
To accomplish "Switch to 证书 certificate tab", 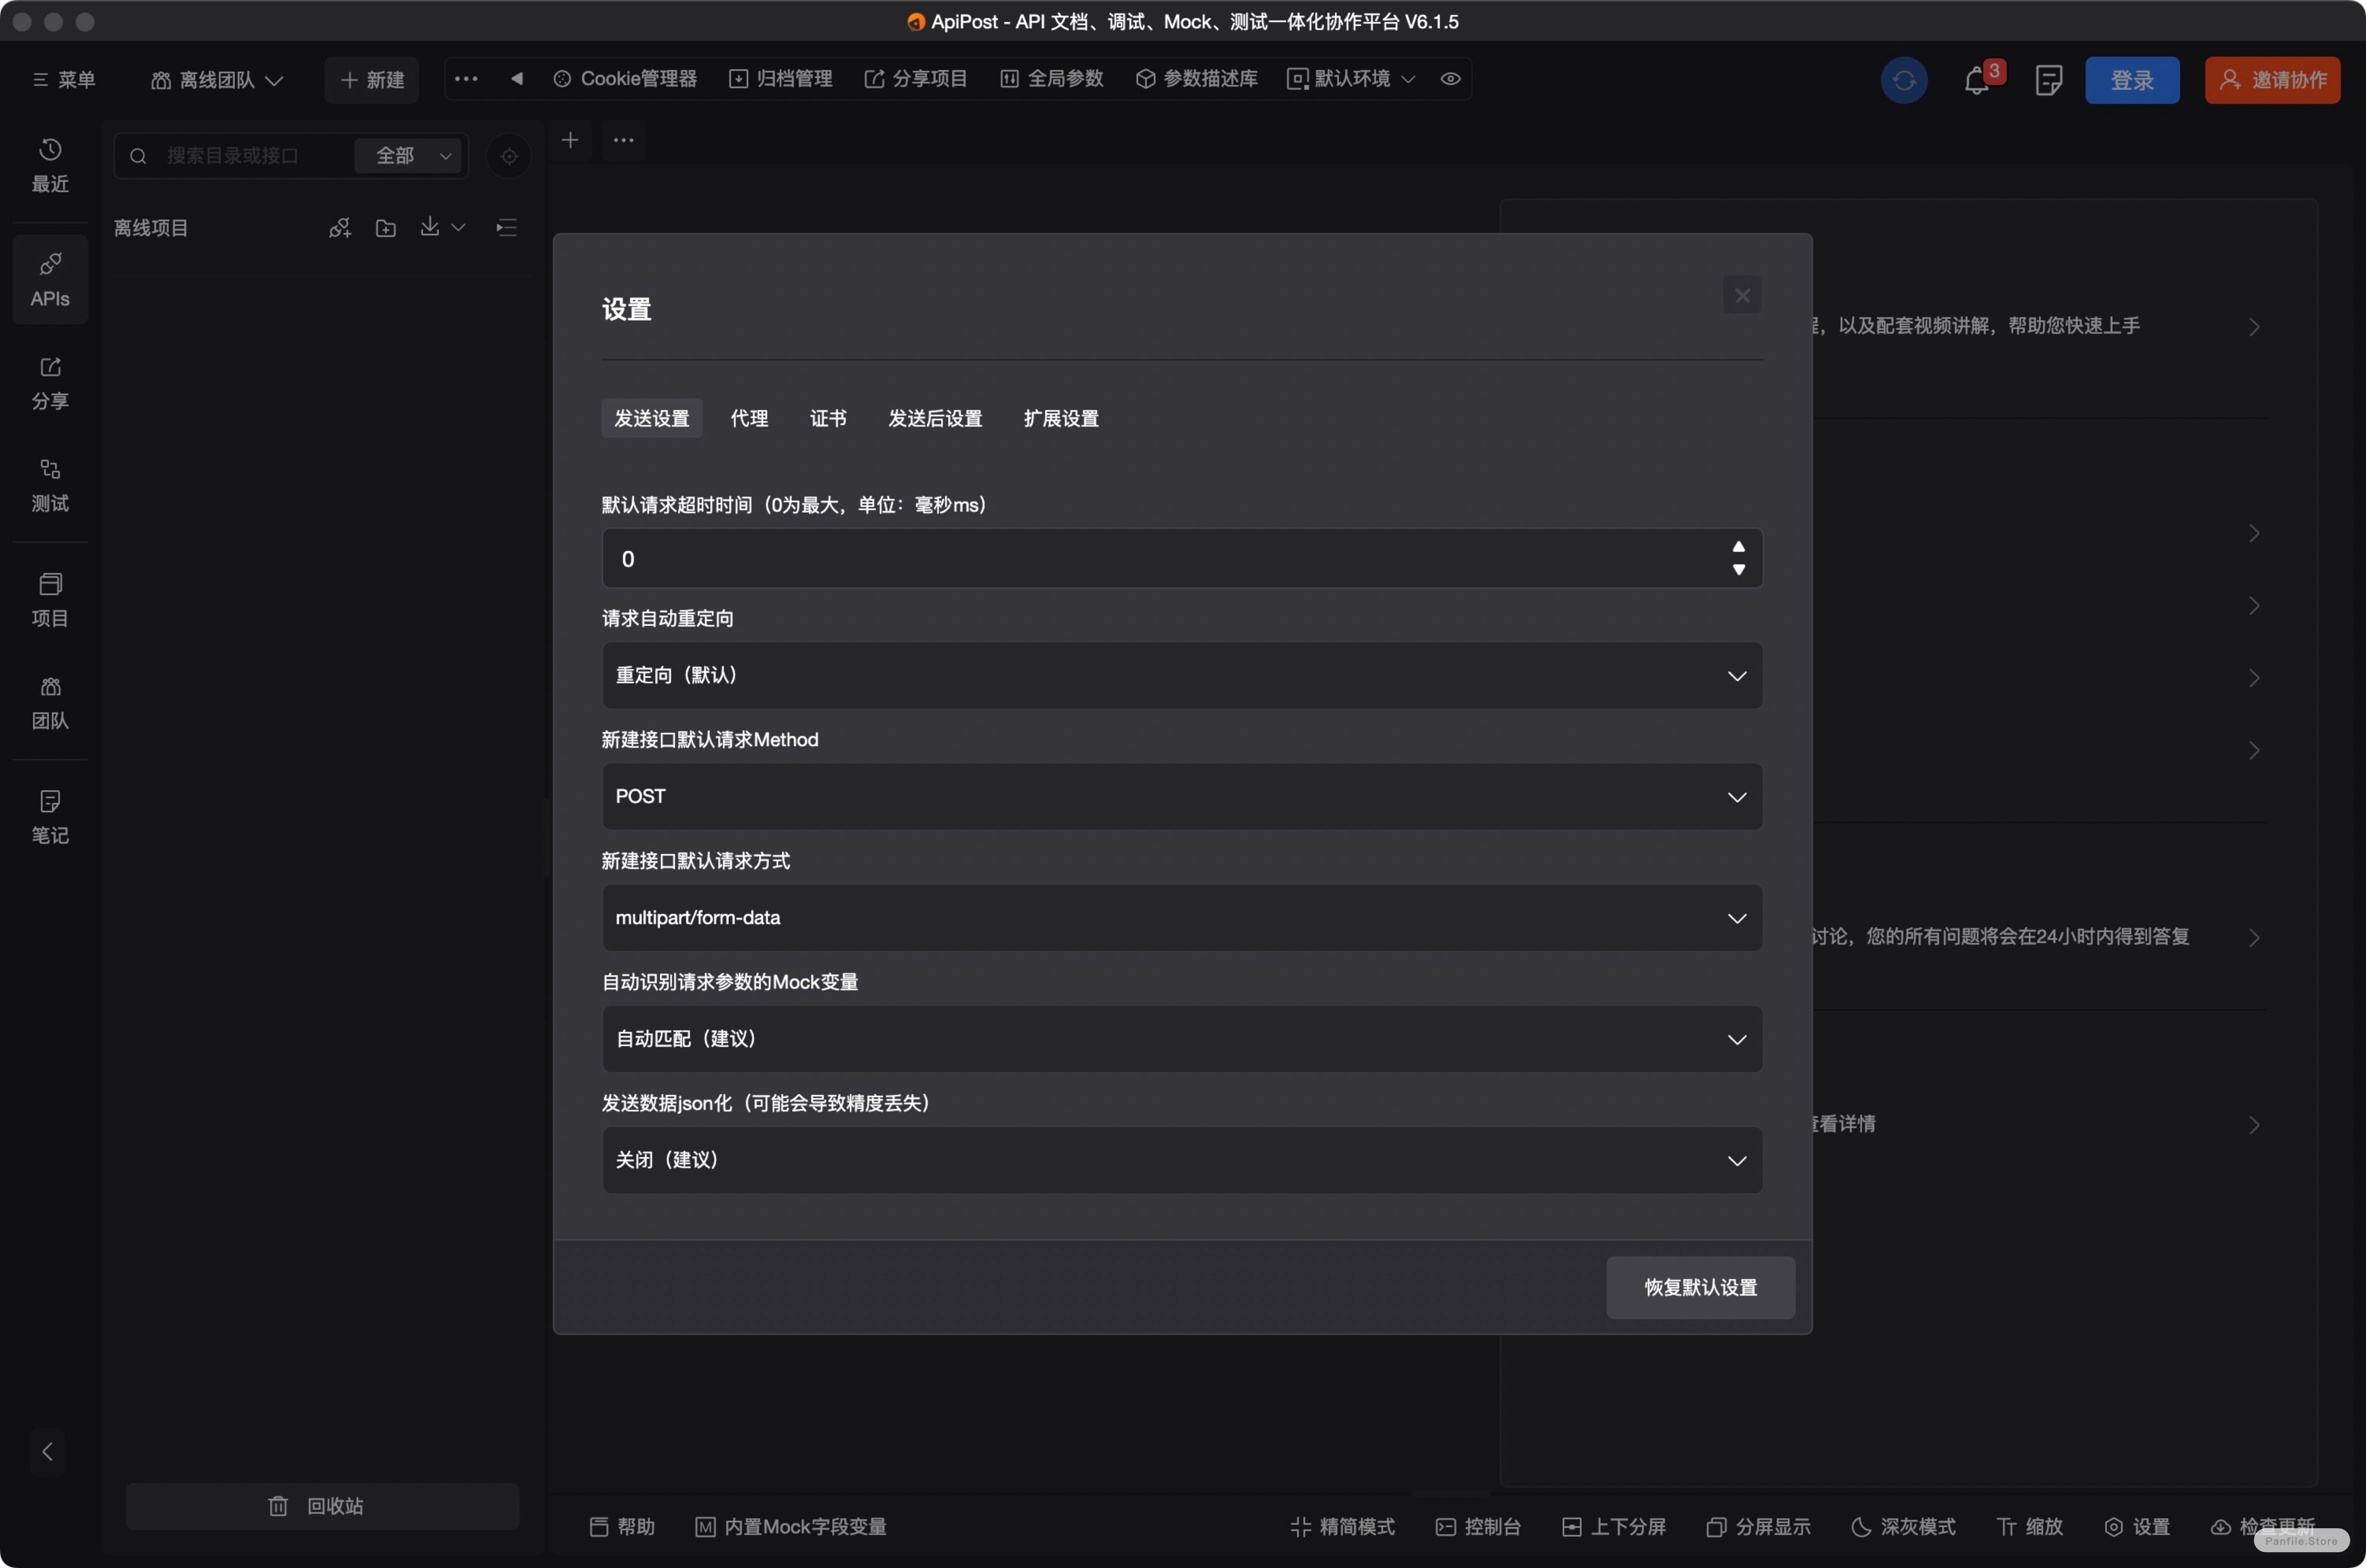I will [x=828, y=418].
